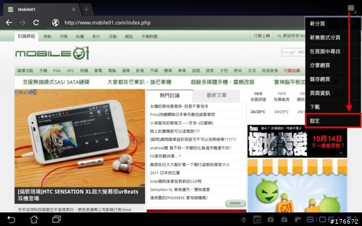
Task: Open the 手機軟體 top tab
Action: point(149,36)
